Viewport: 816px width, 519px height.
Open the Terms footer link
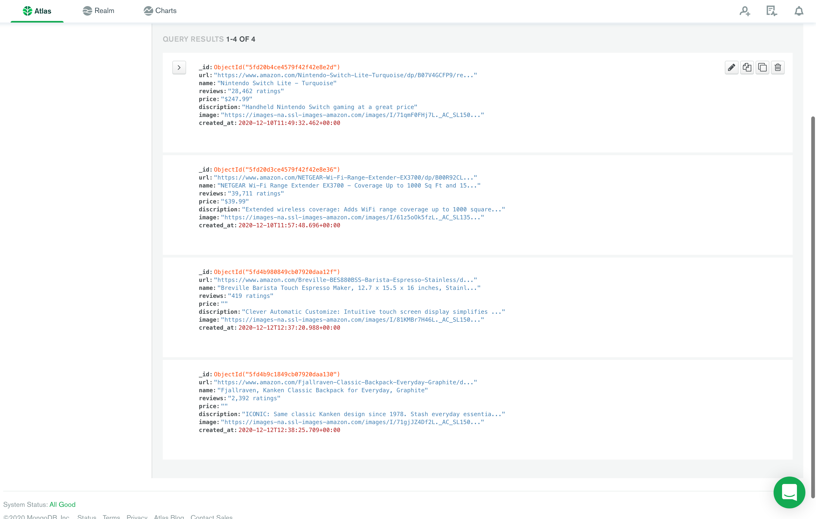(112, 516)
